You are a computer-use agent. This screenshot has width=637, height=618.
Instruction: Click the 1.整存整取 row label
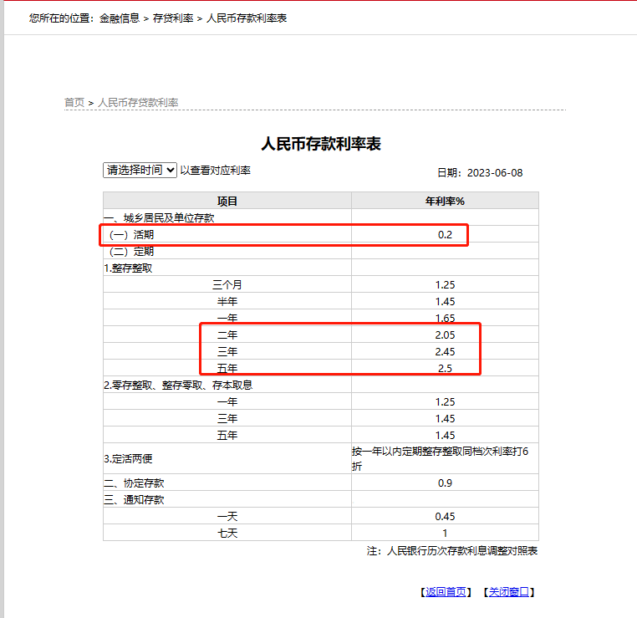(x=128, y=268)
